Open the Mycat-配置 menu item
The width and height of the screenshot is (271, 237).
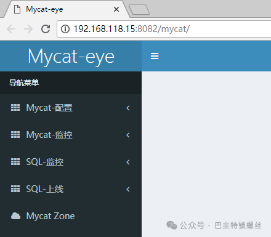[x=71, y=108]
